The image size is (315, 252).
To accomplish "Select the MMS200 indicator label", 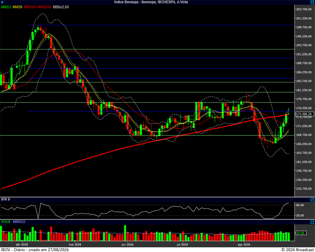I will pos(44,7).
